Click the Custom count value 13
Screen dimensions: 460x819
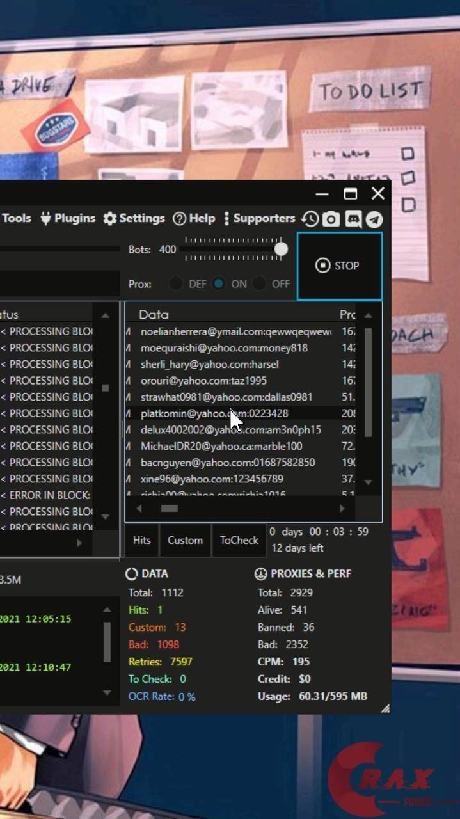click(x=180, y=627)
